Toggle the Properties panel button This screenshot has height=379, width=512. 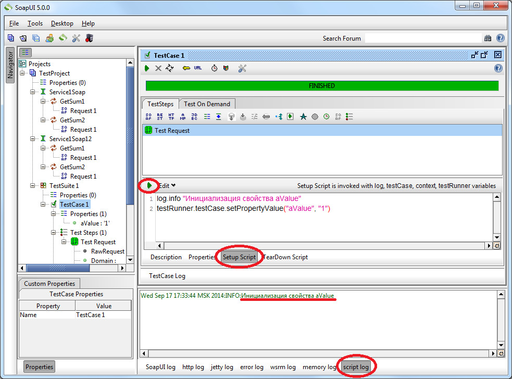(x=40, y=367)
